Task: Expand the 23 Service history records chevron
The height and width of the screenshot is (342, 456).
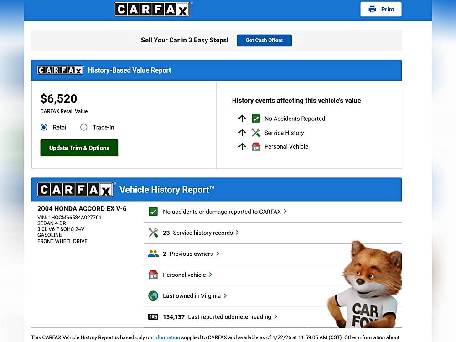Action: tap(237, 233)
